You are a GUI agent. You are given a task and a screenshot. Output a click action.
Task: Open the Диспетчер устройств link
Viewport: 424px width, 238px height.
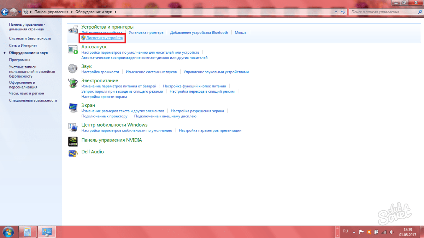[105, 38]
